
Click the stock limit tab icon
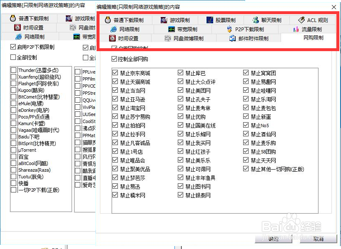(x=210, y=20)
